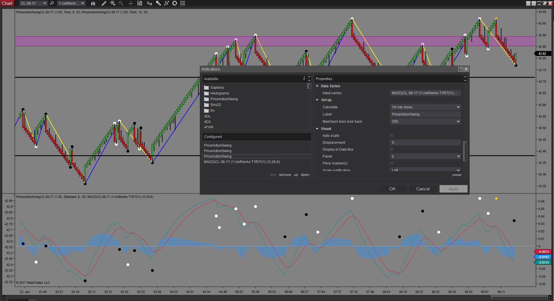Click the help question mark in Indicators dialog
The image size is (554, 301).
(461, 69)
